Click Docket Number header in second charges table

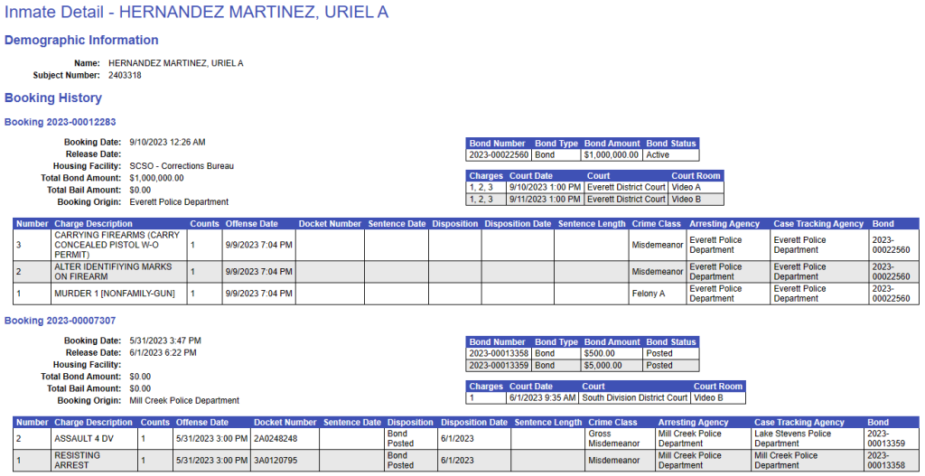tap(285, 423)
